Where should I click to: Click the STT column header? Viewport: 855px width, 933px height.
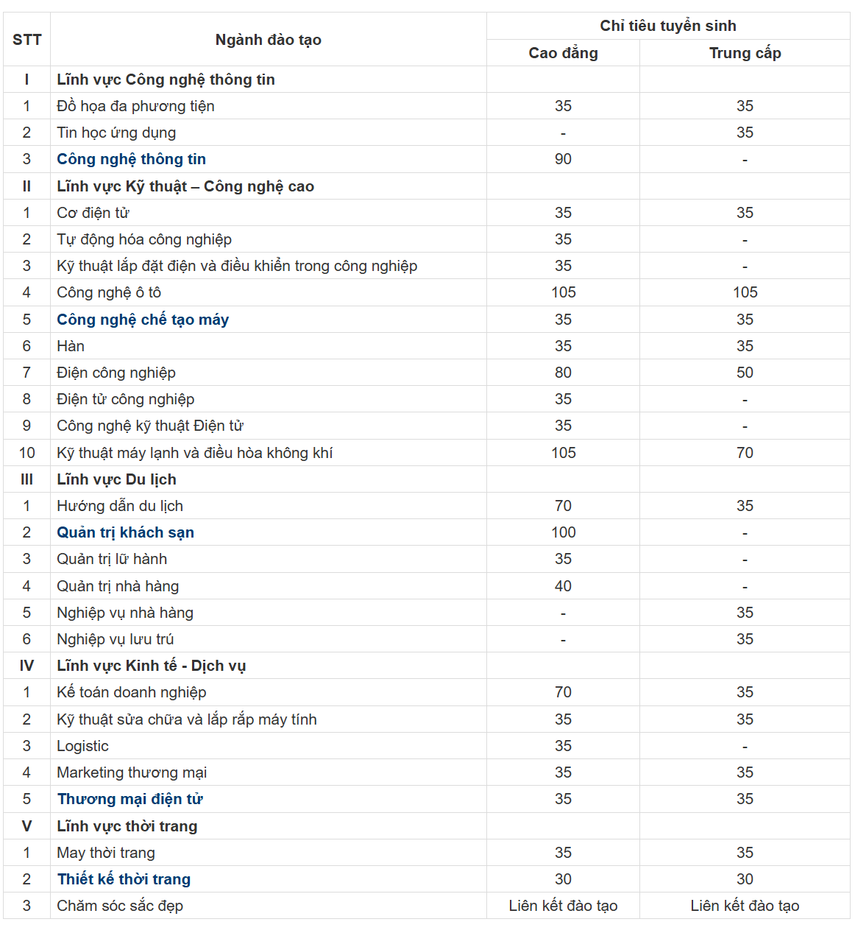pos(26,40)
